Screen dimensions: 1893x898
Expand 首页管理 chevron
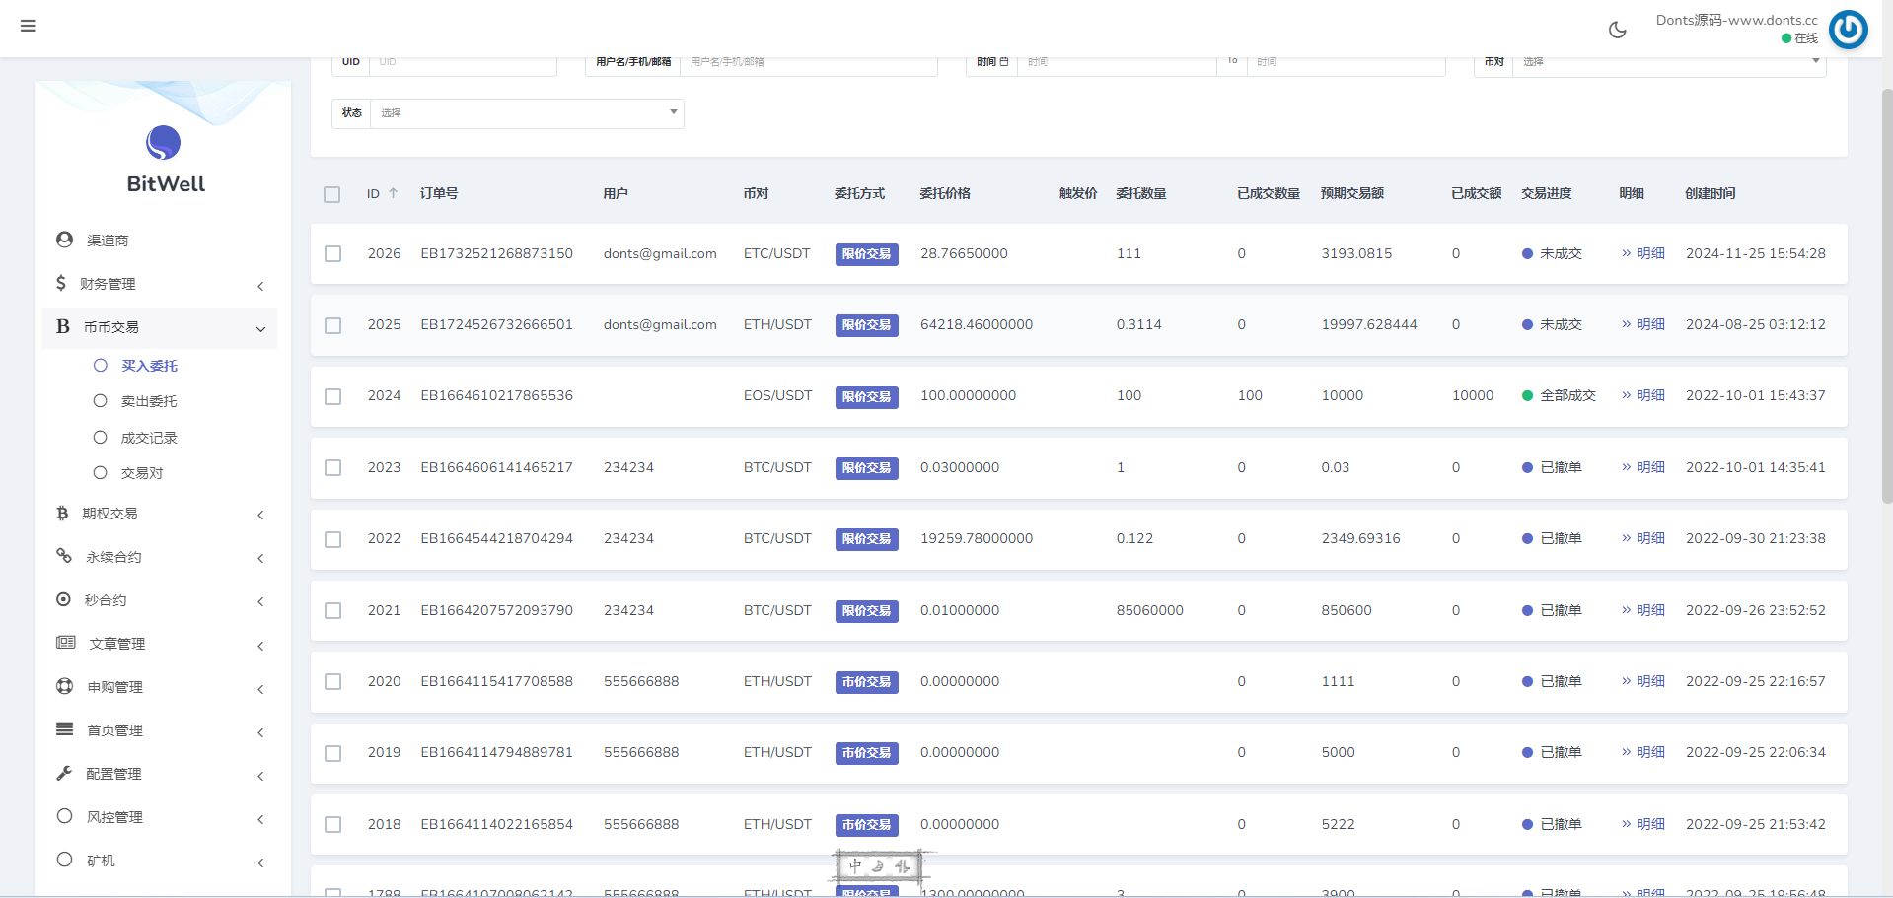coord(260,732)
